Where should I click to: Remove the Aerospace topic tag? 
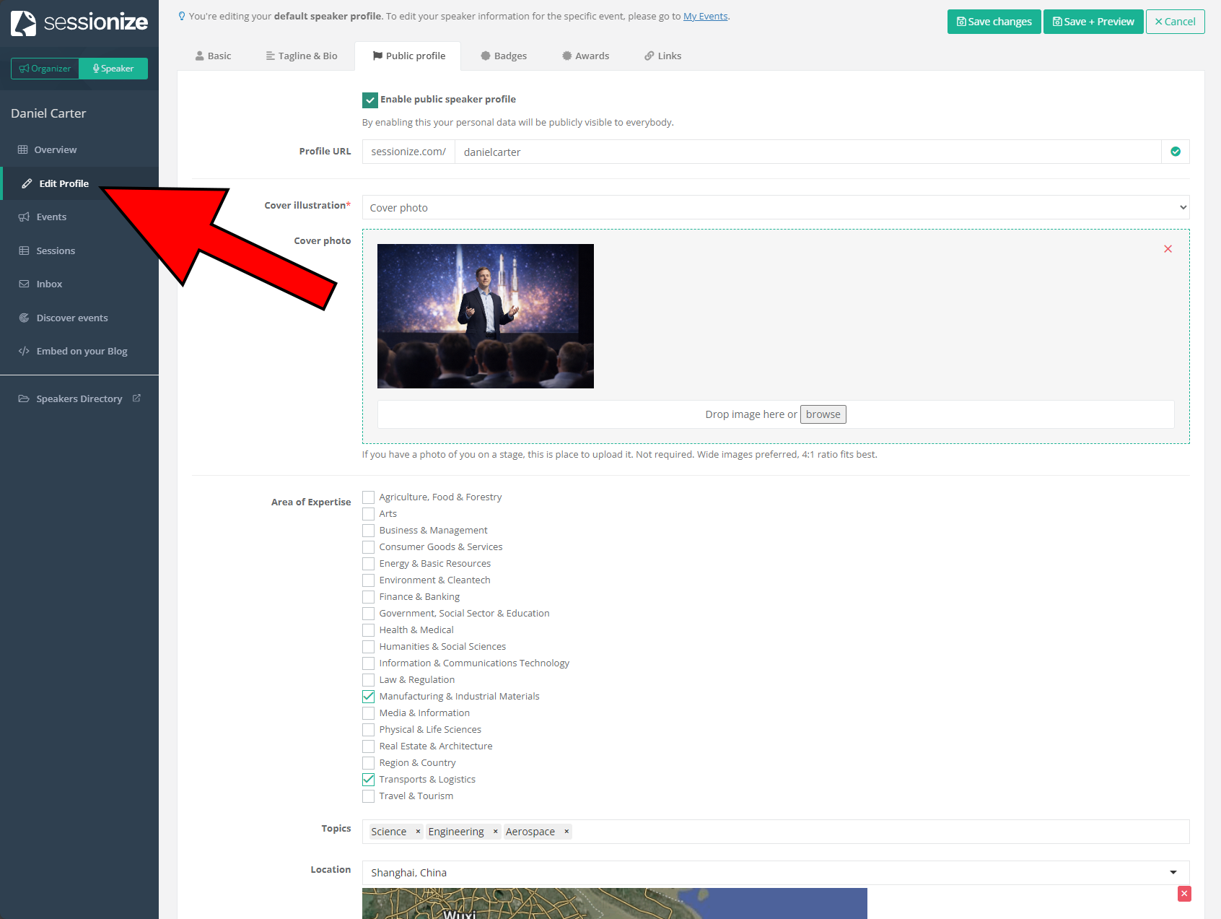(566, 832)
